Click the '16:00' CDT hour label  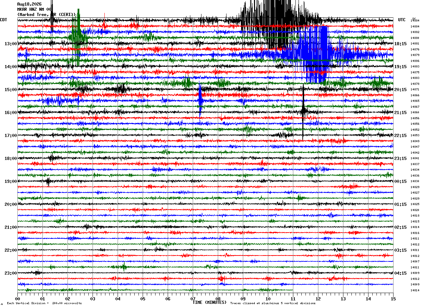[x=11, y=113]
